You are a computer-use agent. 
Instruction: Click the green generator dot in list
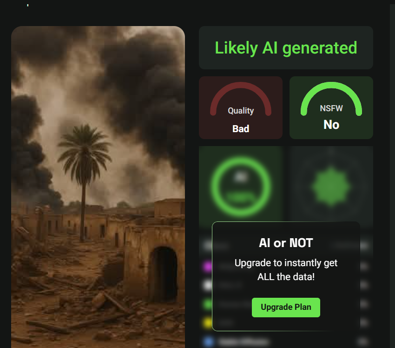tap(208, 304)
